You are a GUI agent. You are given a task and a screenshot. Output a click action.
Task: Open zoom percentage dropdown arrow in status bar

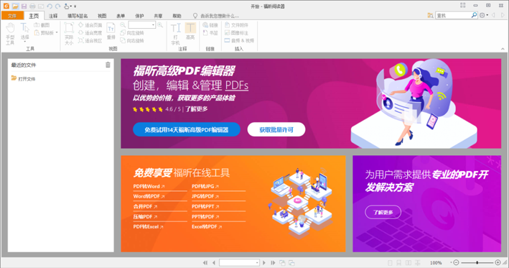(451, 263)
